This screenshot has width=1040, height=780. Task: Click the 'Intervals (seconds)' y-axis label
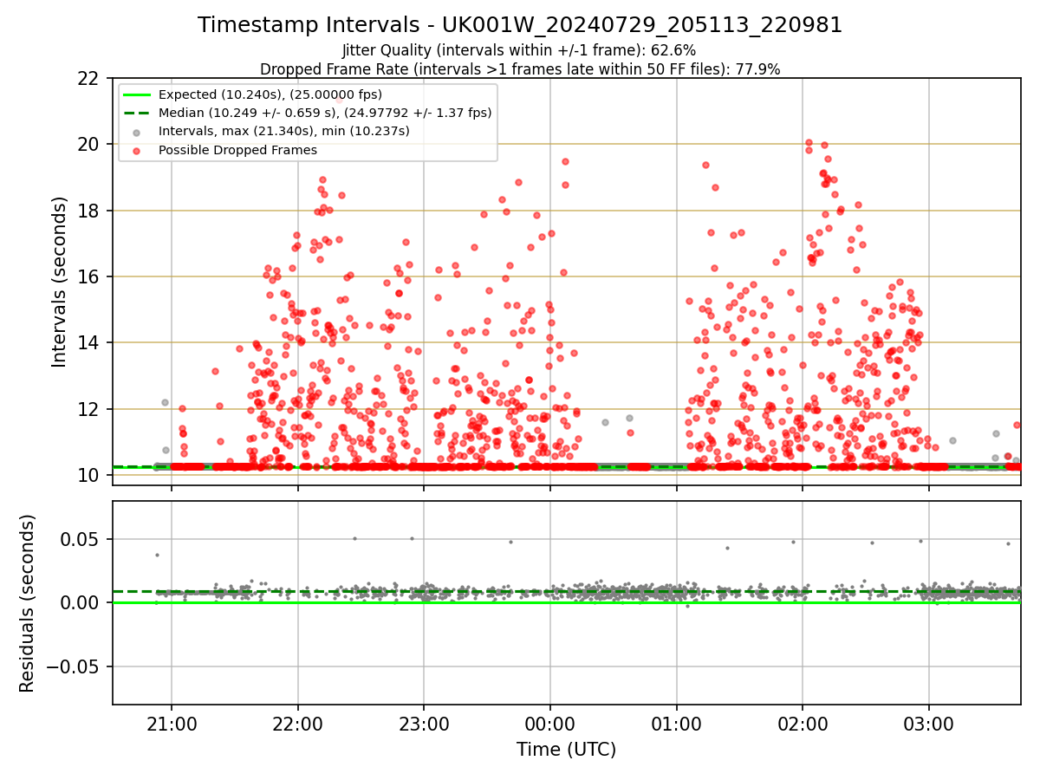(59, 282)
